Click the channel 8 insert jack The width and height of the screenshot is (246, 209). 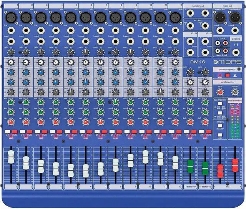click(116, 41)
